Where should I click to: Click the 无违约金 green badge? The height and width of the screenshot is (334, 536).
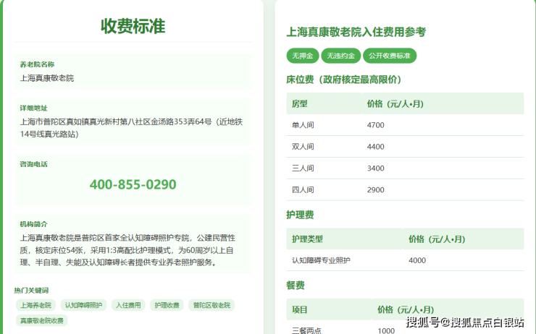click(x=341, y=56)
